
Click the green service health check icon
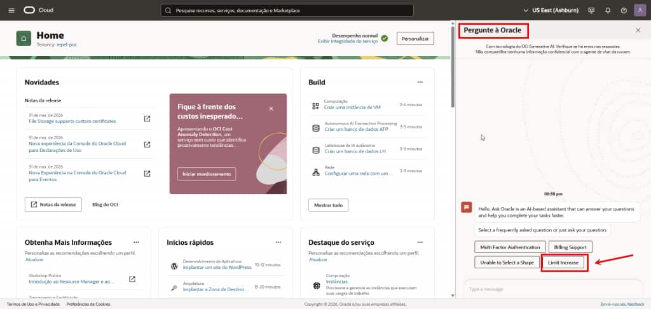[x=385, y=38]
